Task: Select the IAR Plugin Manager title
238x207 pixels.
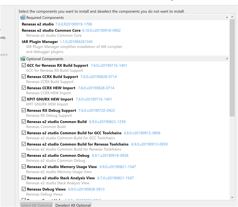Action: 40,42
